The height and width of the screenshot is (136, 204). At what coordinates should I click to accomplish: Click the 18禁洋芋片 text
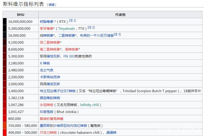tap(192, 91)
